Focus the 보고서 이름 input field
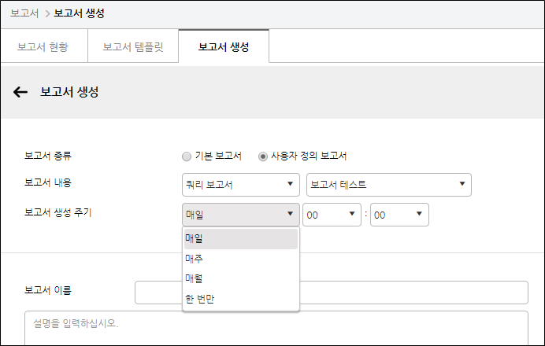The width and height of the screenshot is (545, 346). coord(332,293)
